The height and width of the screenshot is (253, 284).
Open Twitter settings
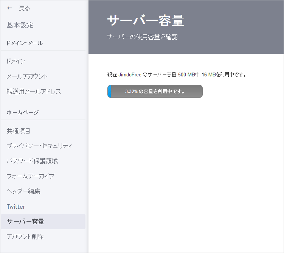[16, 206]
